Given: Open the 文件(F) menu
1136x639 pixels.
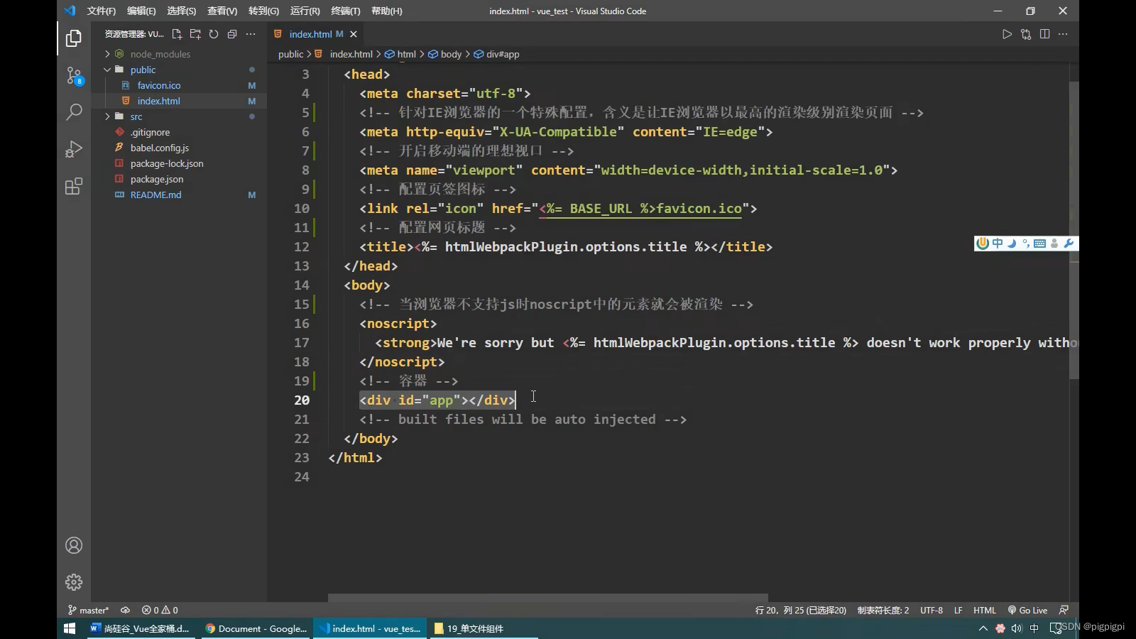Looking at the screenshot, I should [101, 11].
